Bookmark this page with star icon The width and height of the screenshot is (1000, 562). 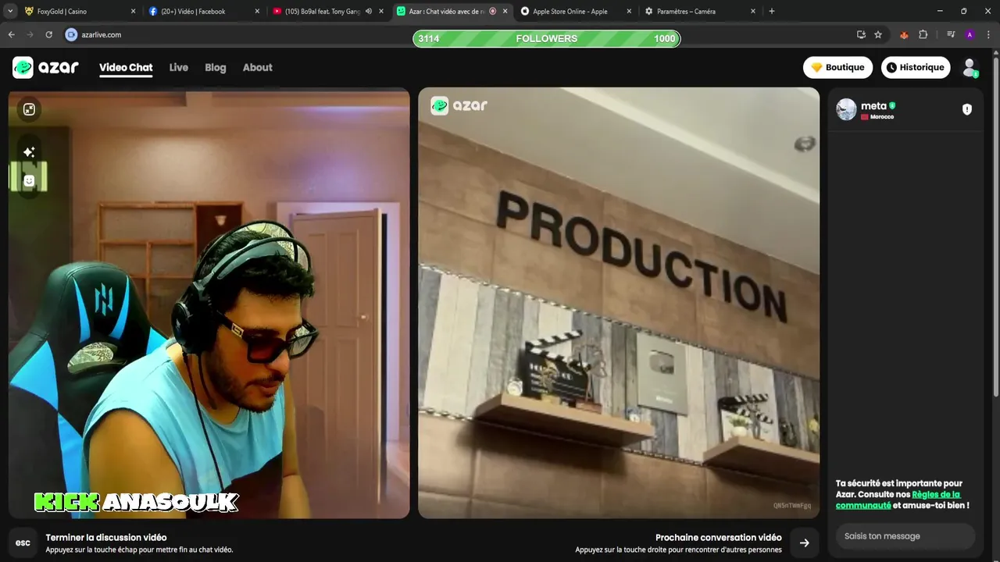coord(878,34)
